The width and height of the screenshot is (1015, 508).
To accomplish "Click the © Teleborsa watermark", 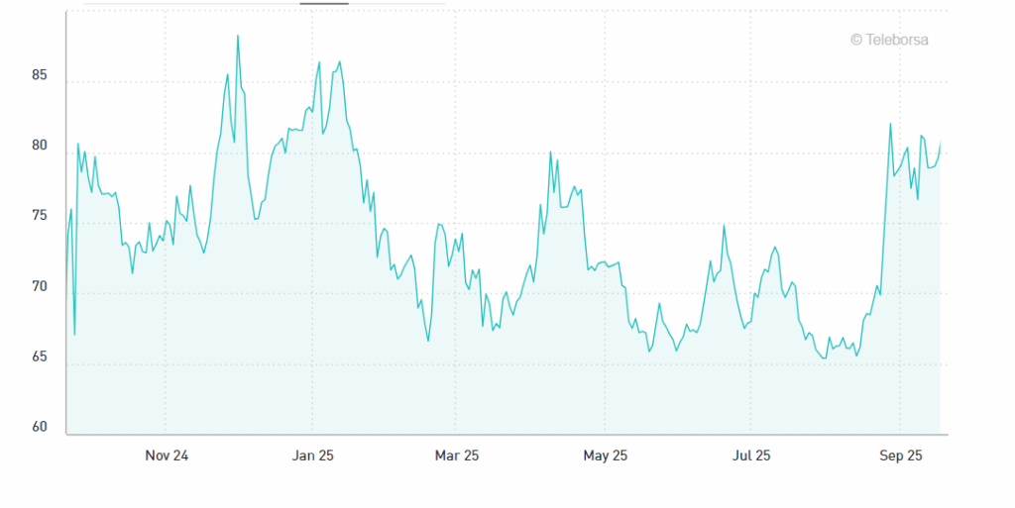I will click(888, 40).
